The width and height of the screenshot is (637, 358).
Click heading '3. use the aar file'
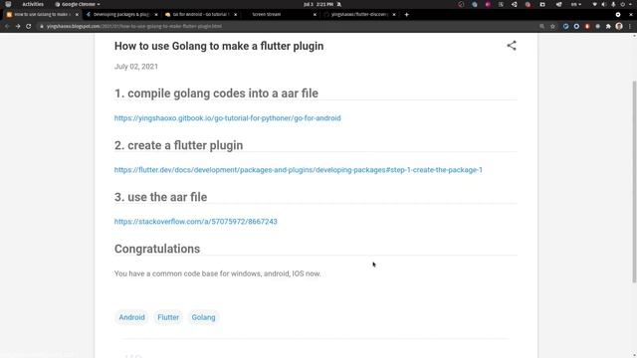(x=160, y=197)
